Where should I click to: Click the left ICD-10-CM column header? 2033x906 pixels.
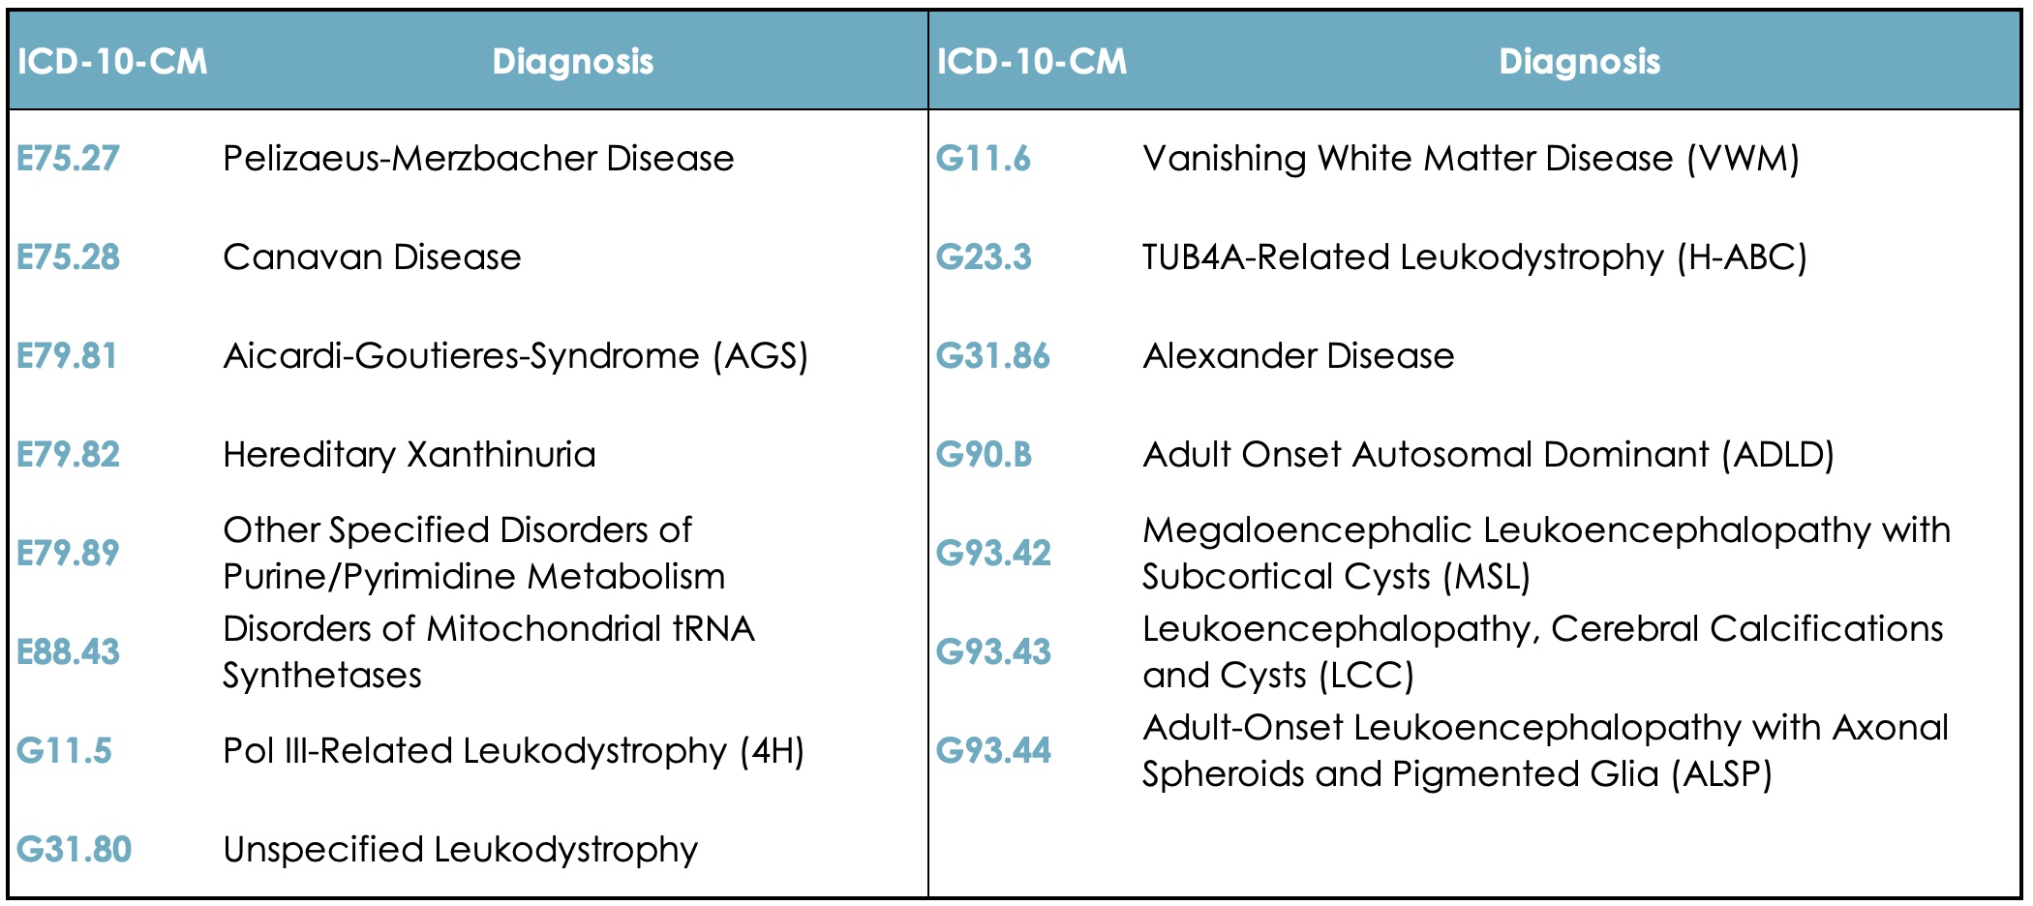click(x=112, y=61)
